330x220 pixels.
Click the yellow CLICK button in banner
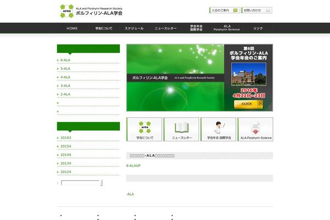(x=249, y=104)
